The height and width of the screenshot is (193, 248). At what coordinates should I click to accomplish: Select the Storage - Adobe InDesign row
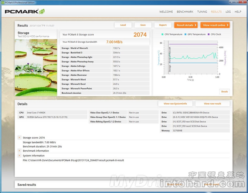click(x=105, y=66)
